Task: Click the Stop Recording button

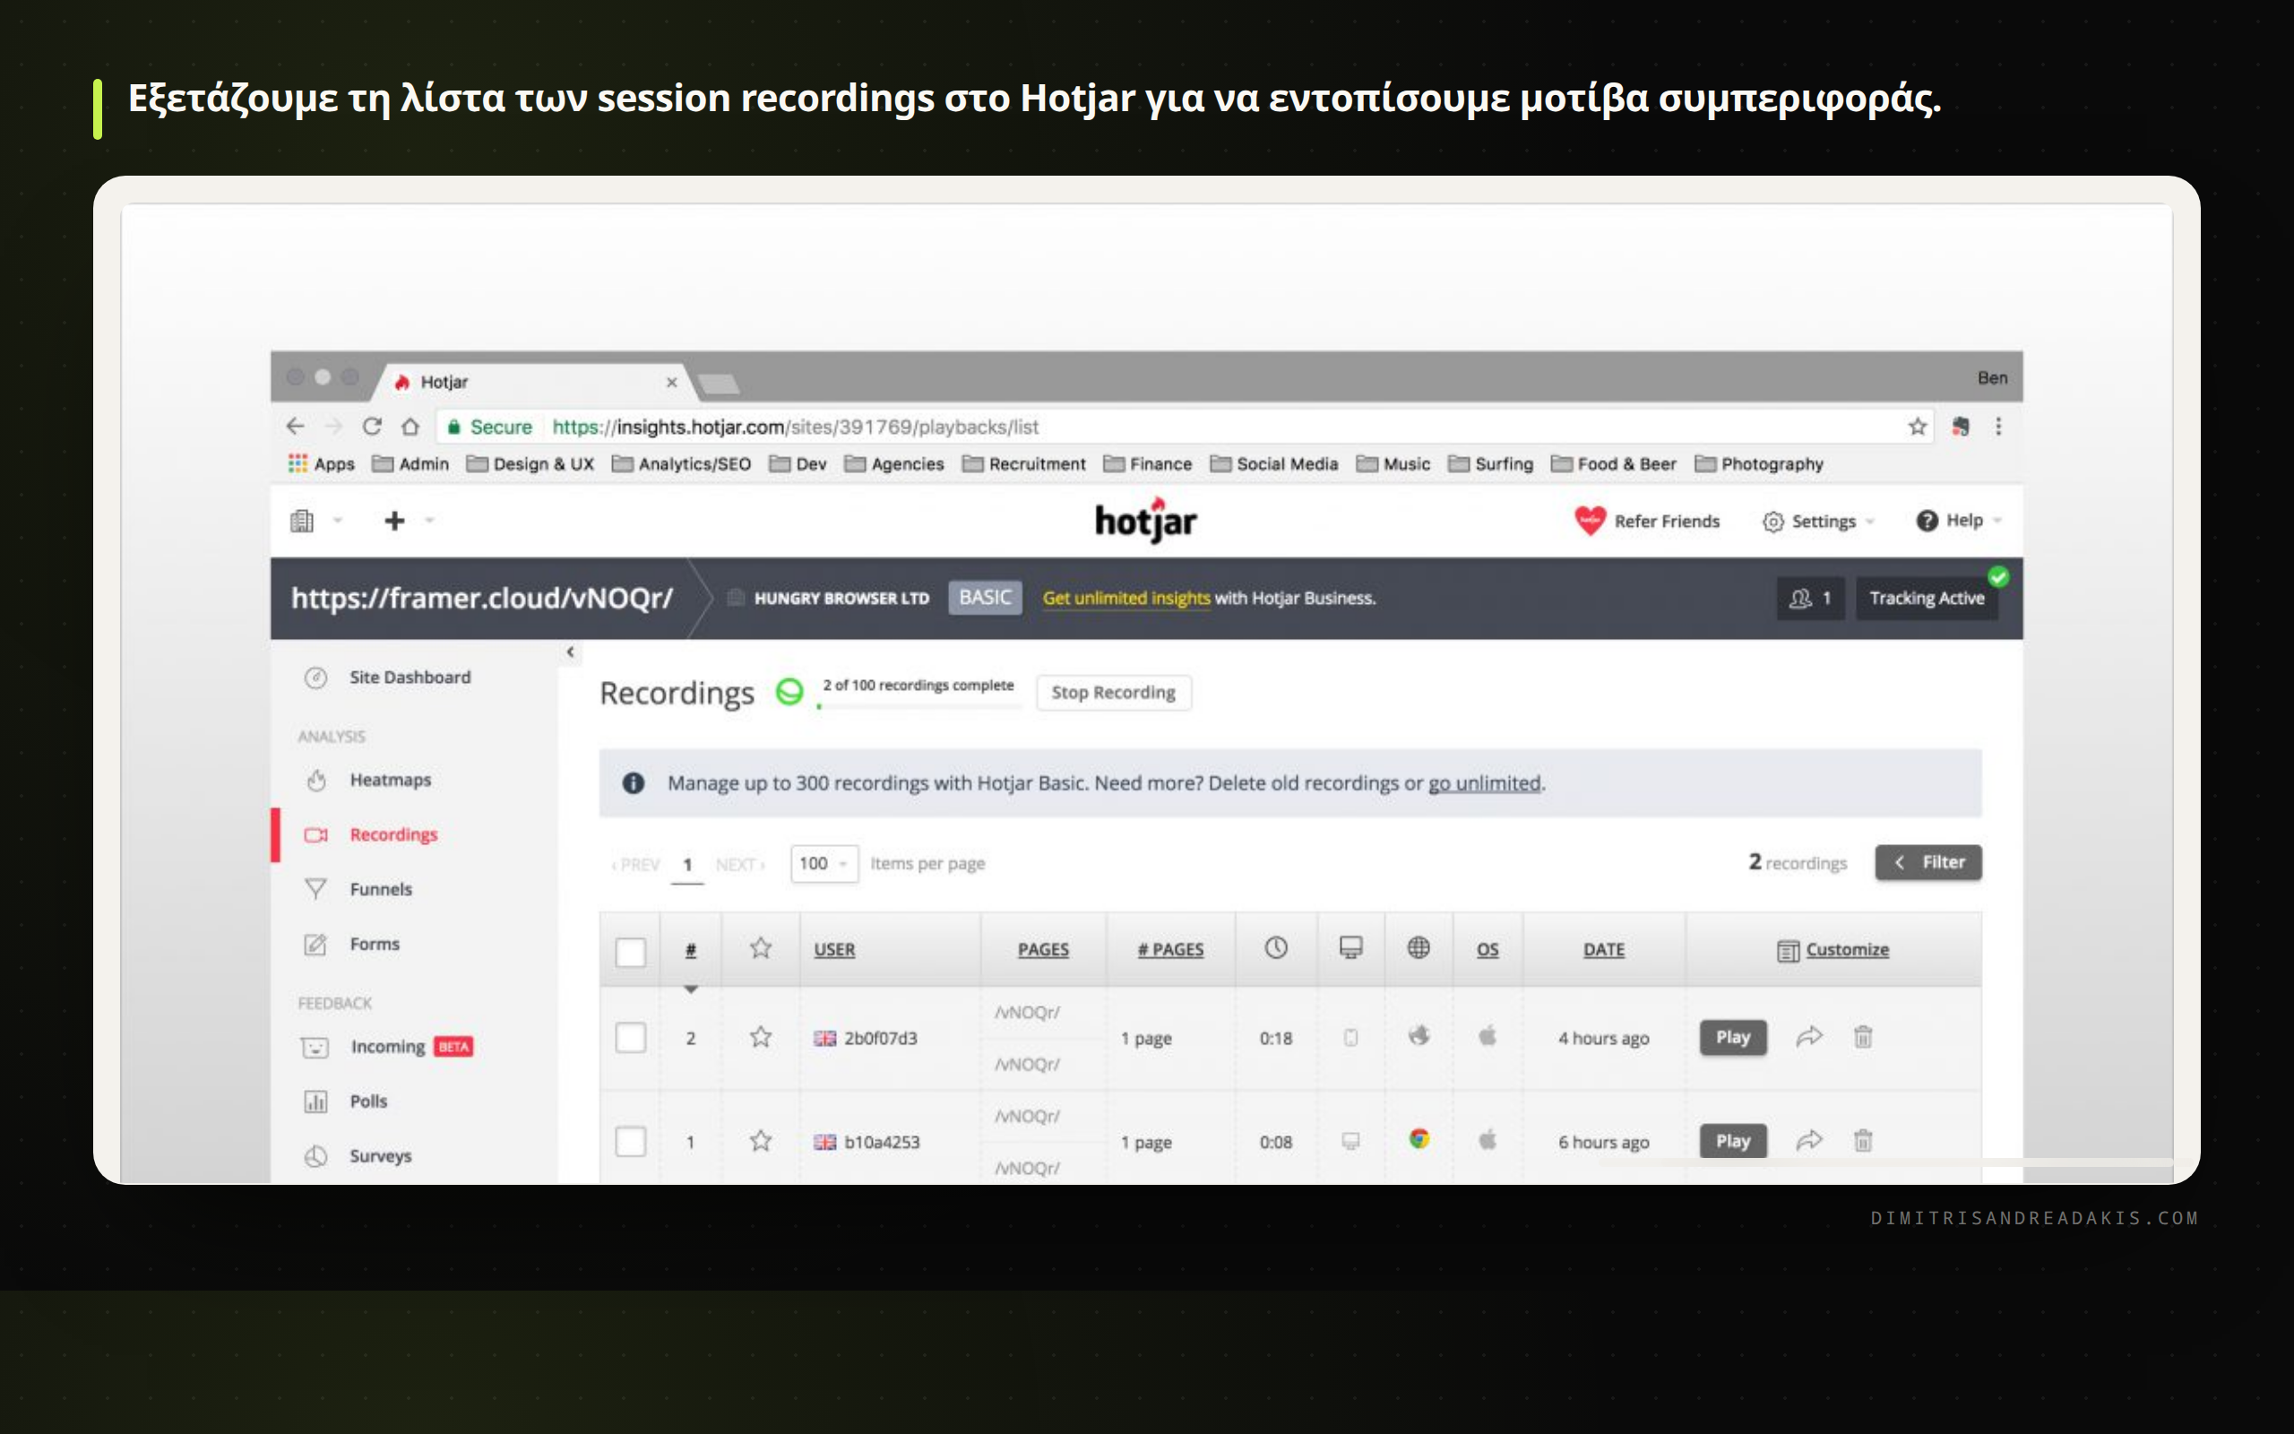Action: pos(1113,692)
